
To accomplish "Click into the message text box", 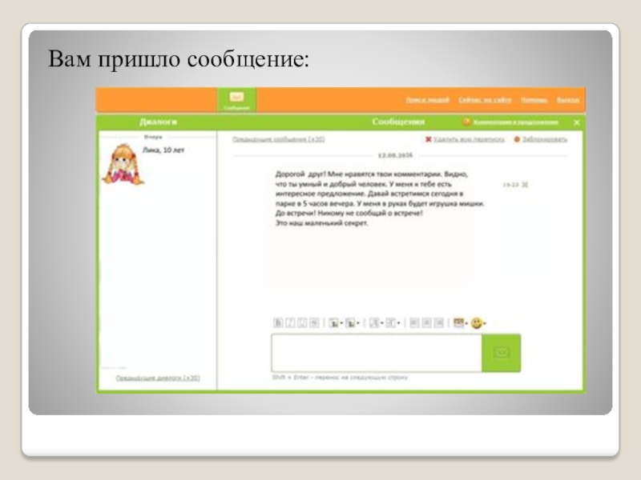I will click(377, 353).
